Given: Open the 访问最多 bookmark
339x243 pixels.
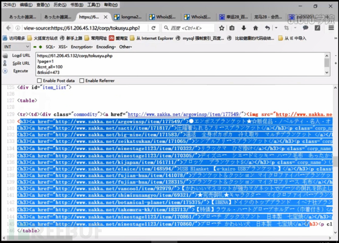Looking at the screenshot, I should [14, 38].
